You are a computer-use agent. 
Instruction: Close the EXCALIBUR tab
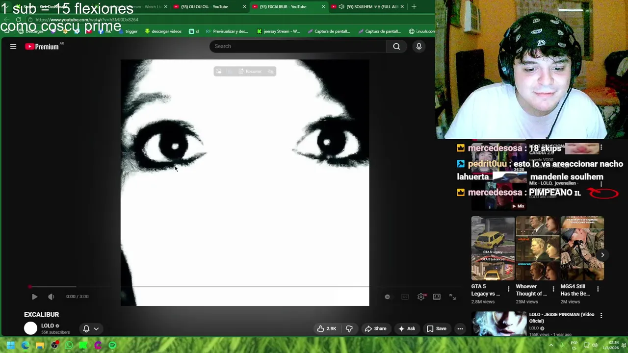tap(323, 7)
